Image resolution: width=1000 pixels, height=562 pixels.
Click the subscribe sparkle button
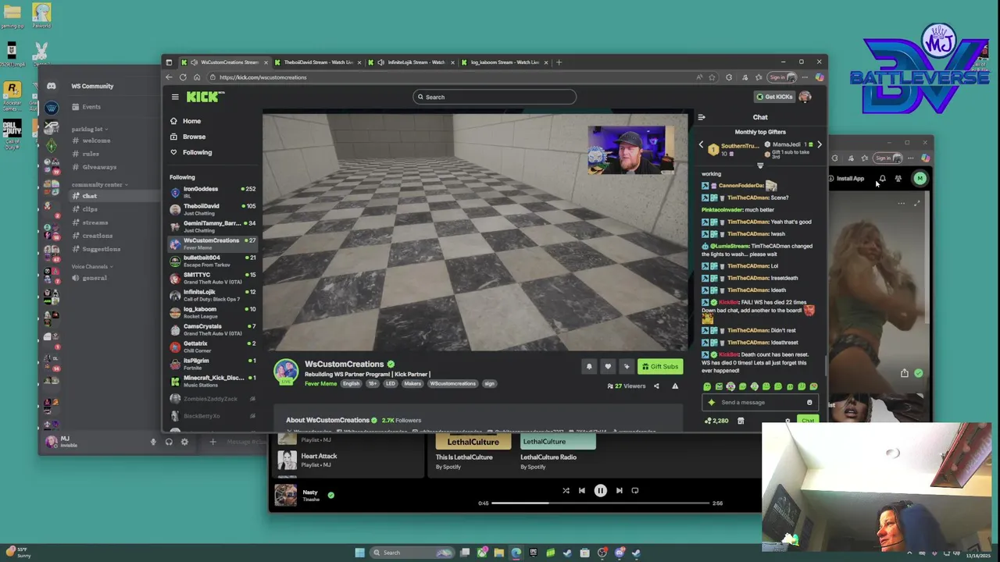coord(627,366)
